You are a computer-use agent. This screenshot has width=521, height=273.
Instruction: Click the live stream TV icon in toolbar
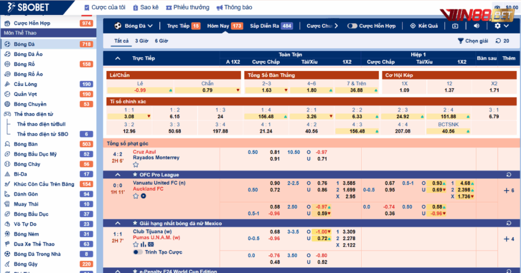(x=455, y=26)
